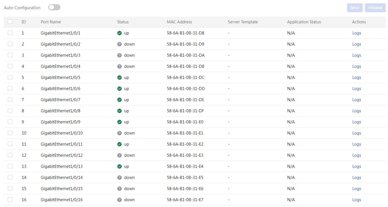
Task: Click the Status column header
Action: click(x=123, y=22)
